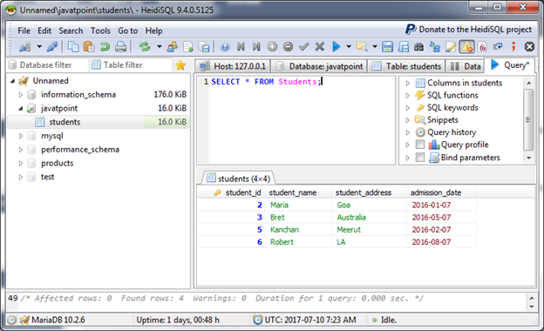Sort by student_name column header

298,193
